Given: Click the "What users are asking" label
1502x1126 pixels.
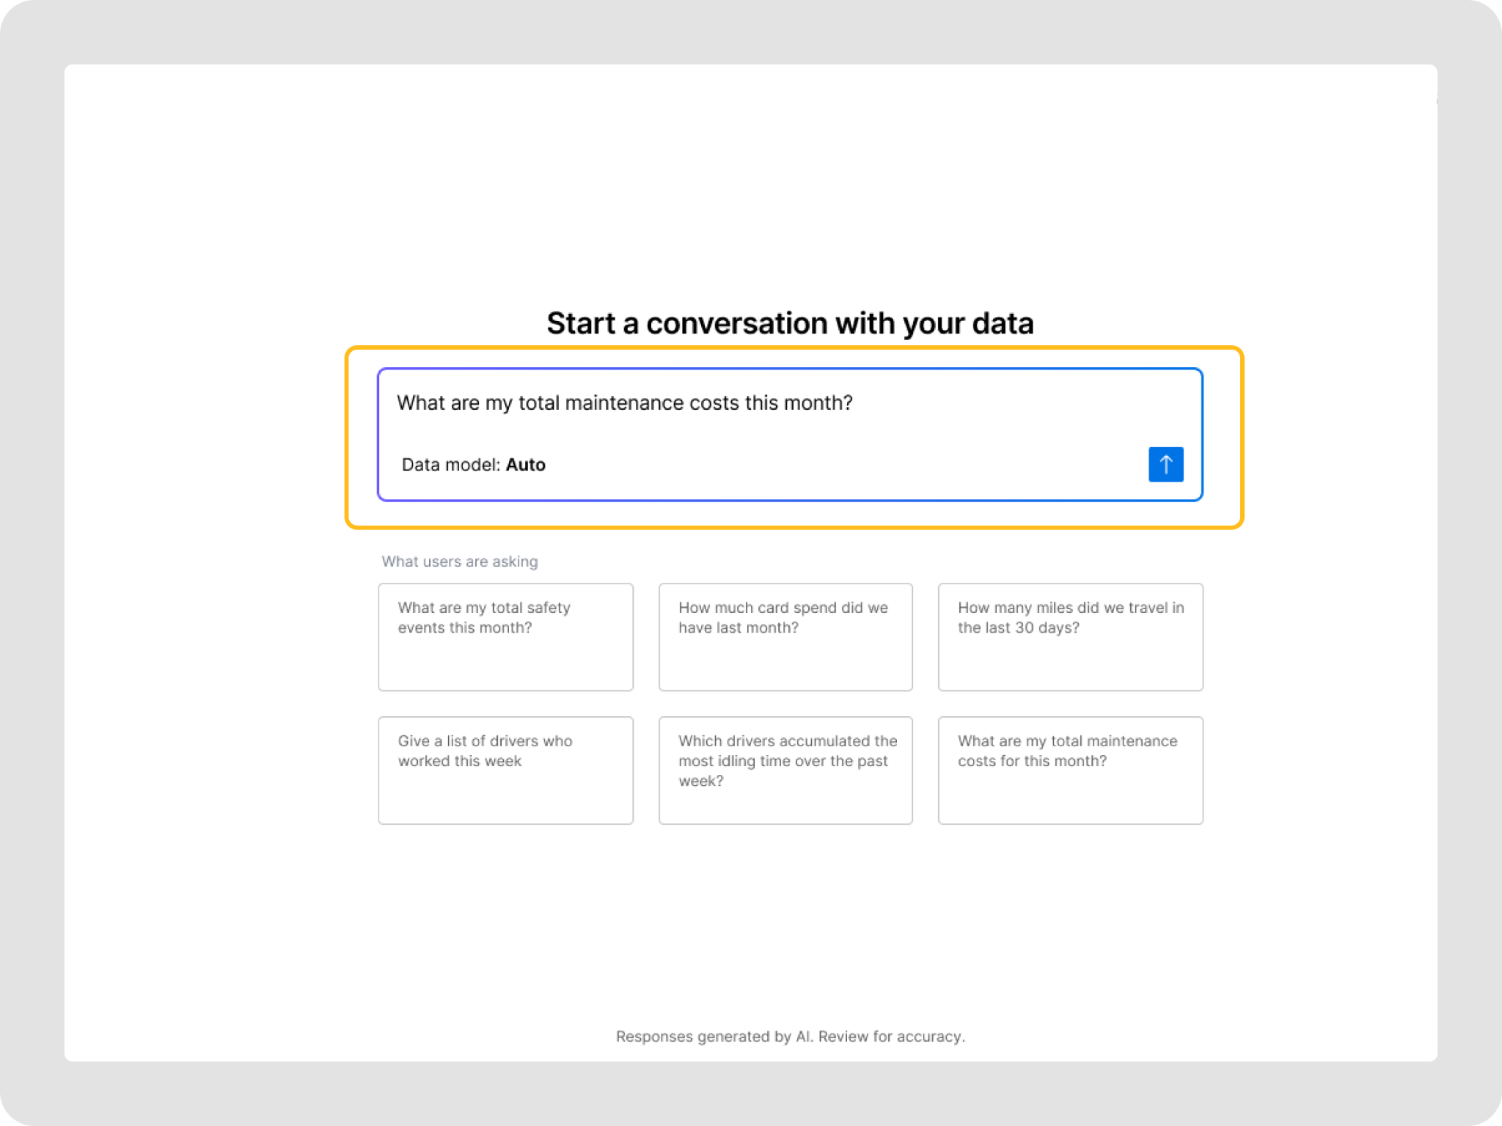Looking at the screenshot, I should (x=460, y=562).
